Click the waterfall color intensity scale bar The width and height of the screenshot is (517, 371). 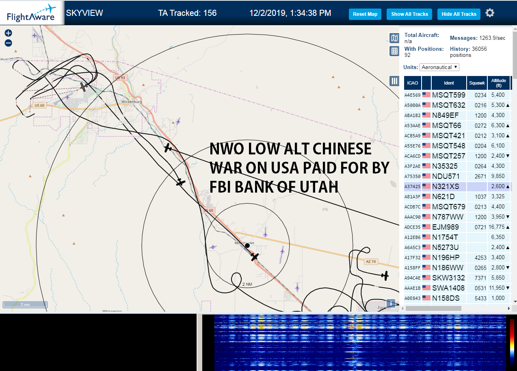(512, 341)
